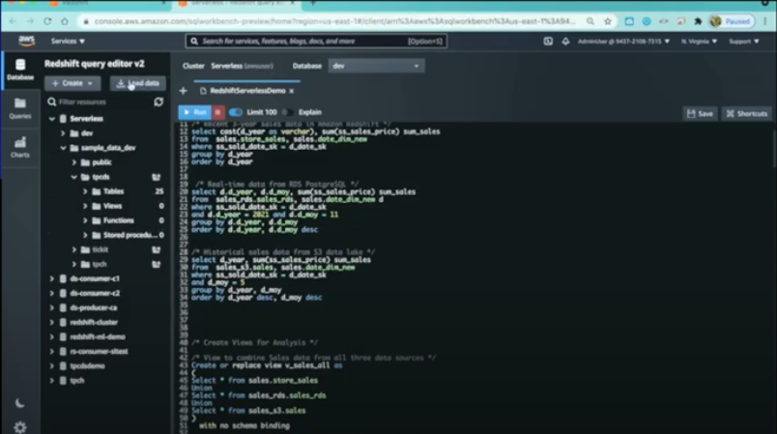
Task: Click the tpcds schema share icon
Action: tap(157, 177)
